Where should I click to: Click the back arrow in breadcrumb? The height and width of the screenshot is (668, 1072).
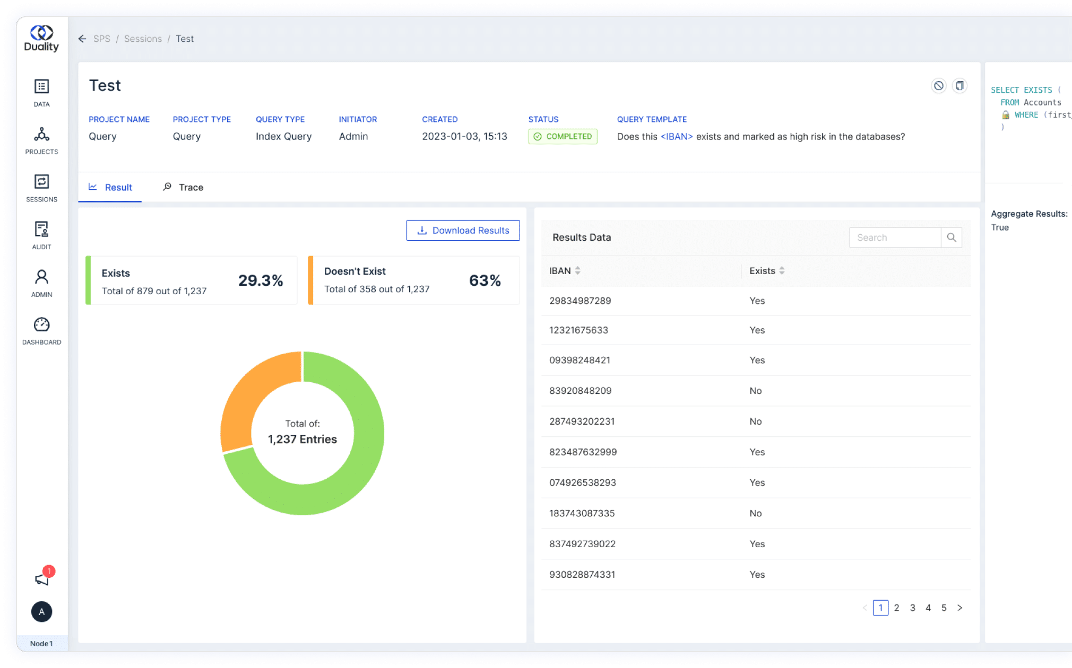(82, 39)
